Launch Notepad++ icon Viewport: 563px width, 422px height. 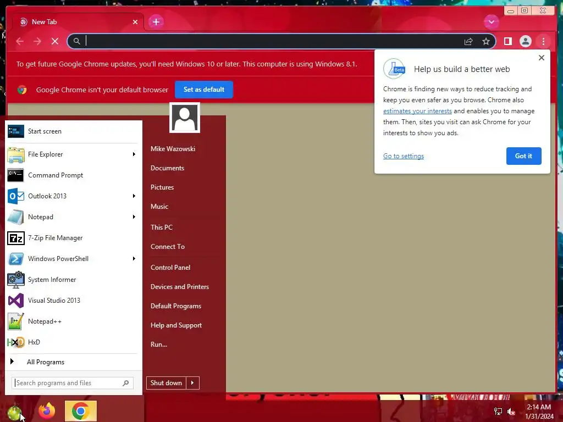tap(16, 321)
